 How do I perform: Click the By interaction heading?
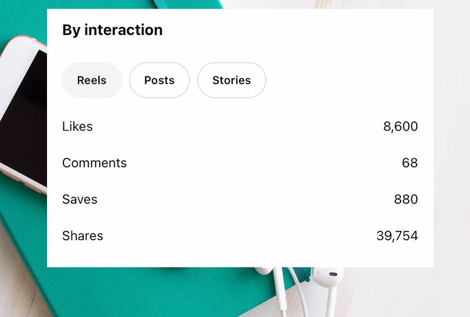[x=112, y=30]
